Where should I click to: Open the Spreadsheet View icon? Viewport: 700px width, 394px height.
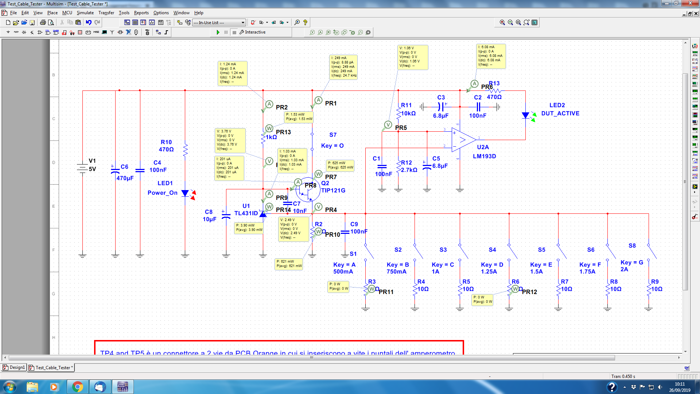click(135, 23)
